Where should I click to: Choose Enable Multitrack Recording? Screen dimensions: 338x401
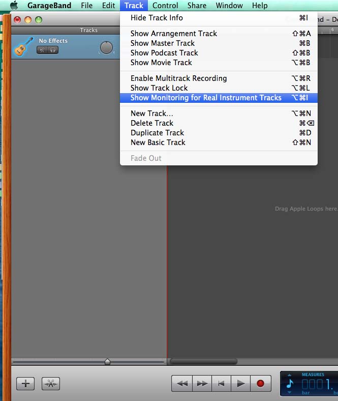(x=219, y=78)
